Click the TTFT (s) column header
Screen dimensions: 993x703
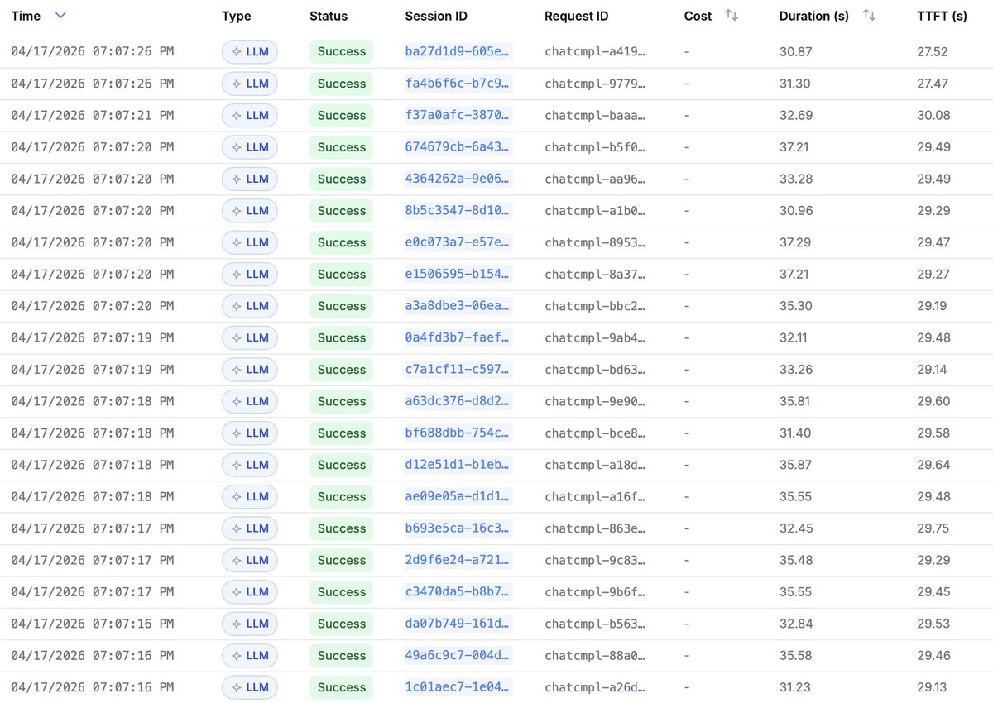point(942,16)
